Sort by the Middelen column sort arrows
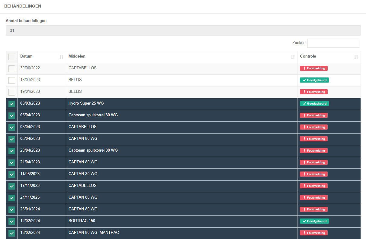The width and height of the screenshot is (366, 239). click(293, 57)
